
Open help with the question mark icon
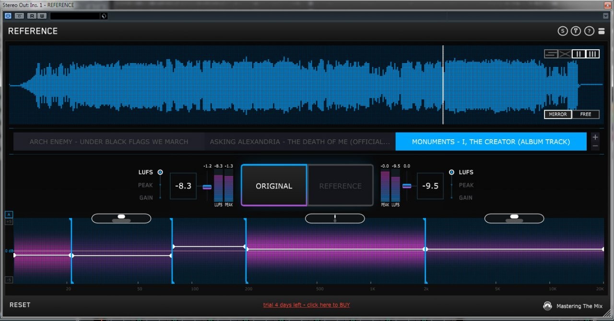click(x=589, y=31)
